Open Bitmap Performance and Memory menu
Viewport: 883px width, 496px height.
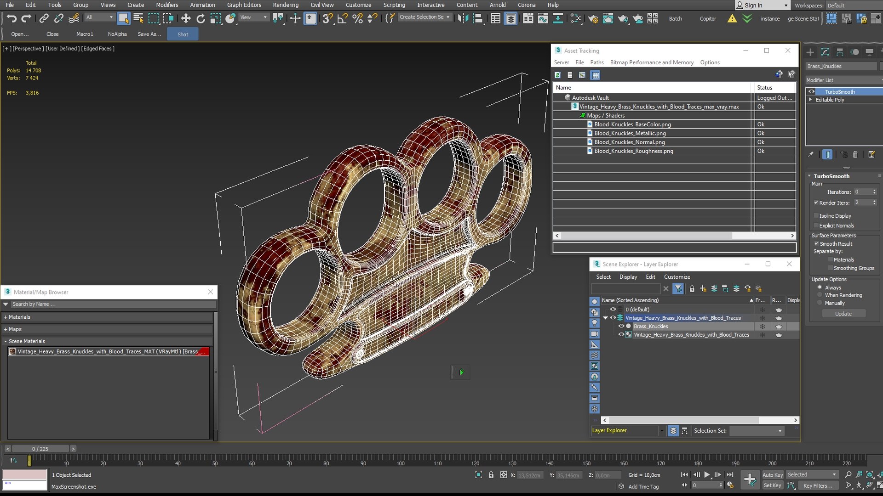pyautogui.click(x=651, y=62)
